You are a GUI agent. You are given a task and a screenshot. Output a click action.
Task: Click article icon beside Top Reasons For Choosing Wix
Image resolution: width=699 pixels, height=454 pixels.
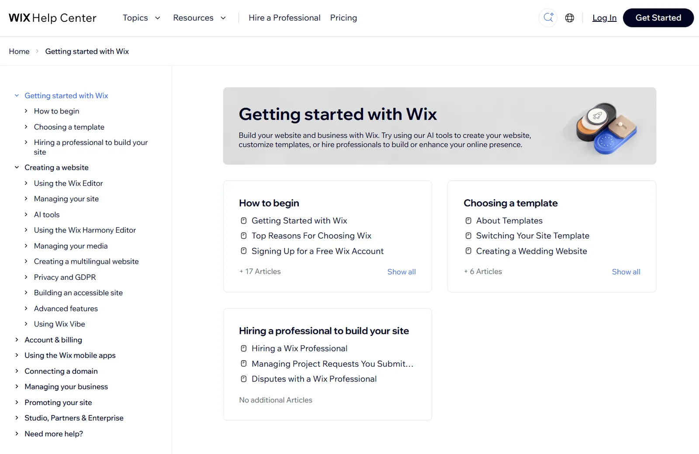[244, 236]
